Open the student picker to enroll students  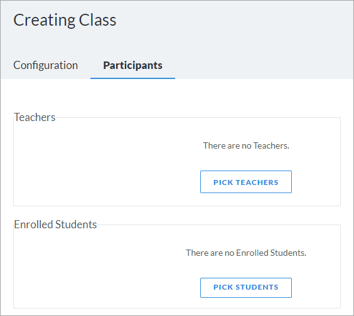pos(246,288)
